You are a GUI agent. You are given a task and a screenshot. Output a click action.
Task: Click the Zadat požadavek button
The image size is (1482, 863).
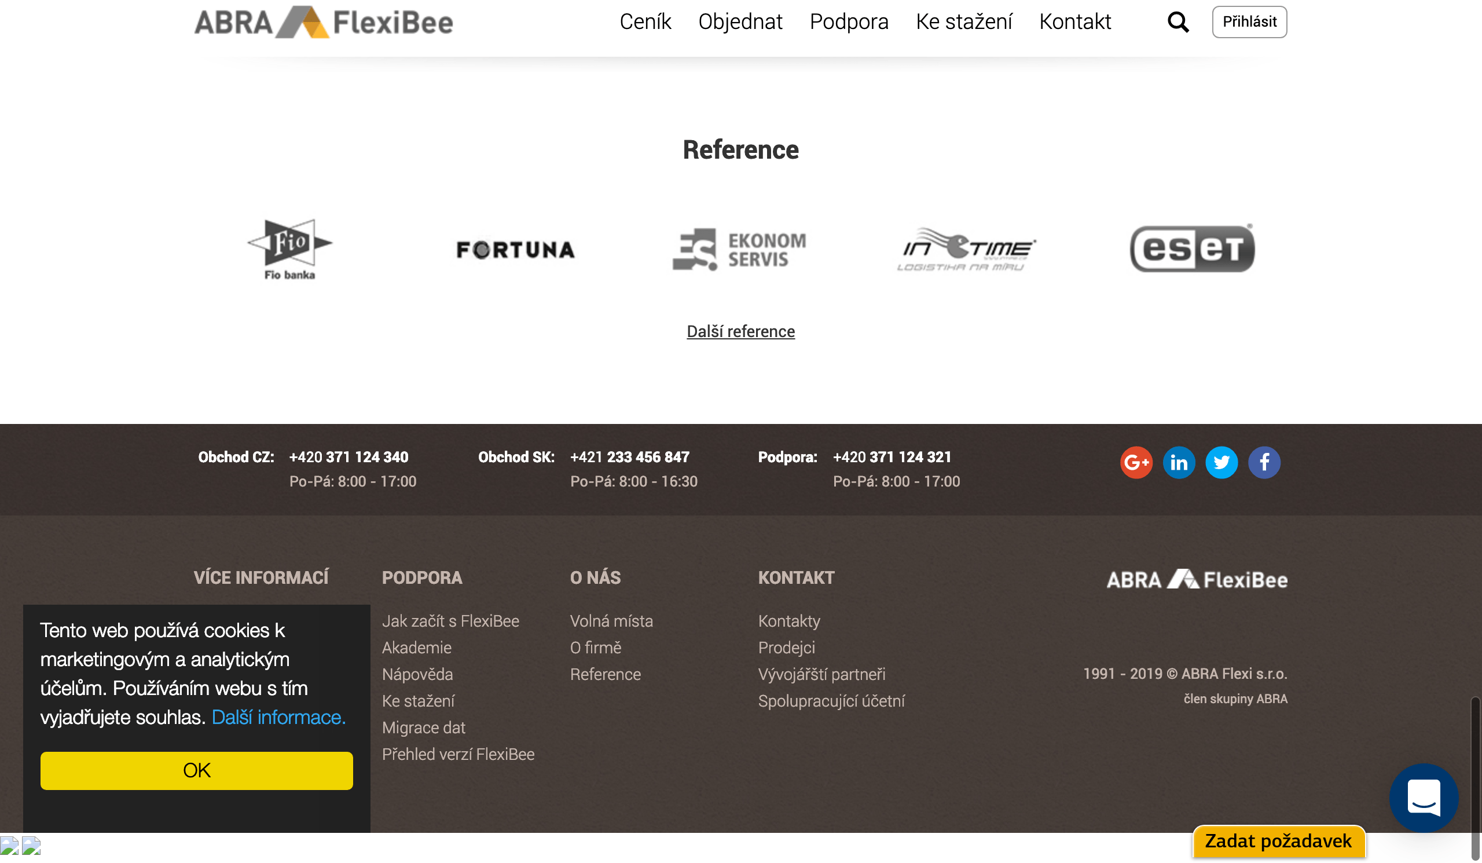tap(1279, 842)
